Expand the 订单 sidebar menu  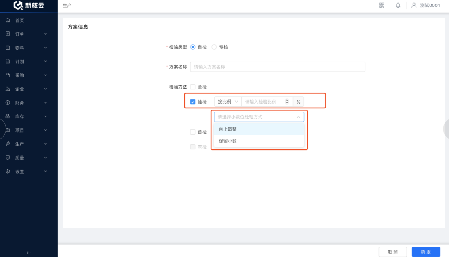tap(26, 34)
